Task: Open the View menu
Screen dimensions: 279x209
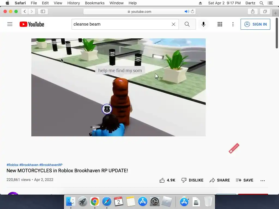Action: [58, 3]
